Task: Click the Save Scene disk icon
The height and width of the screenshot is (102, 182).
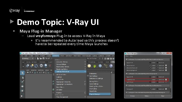Action: tap(43, 58)
